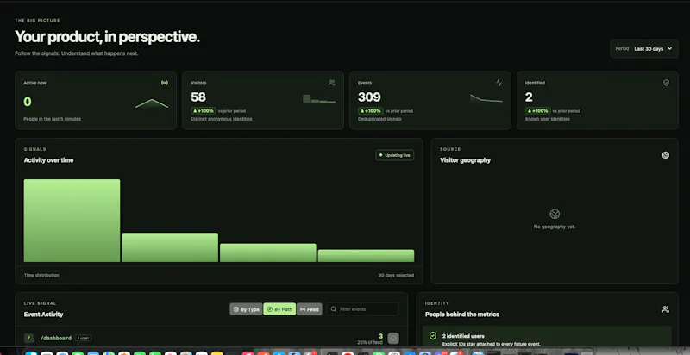The height and width of the screenshot is (355, 690).
Task: Click the 1 user tag beside /dashboard
Action: tap(83, 339)
